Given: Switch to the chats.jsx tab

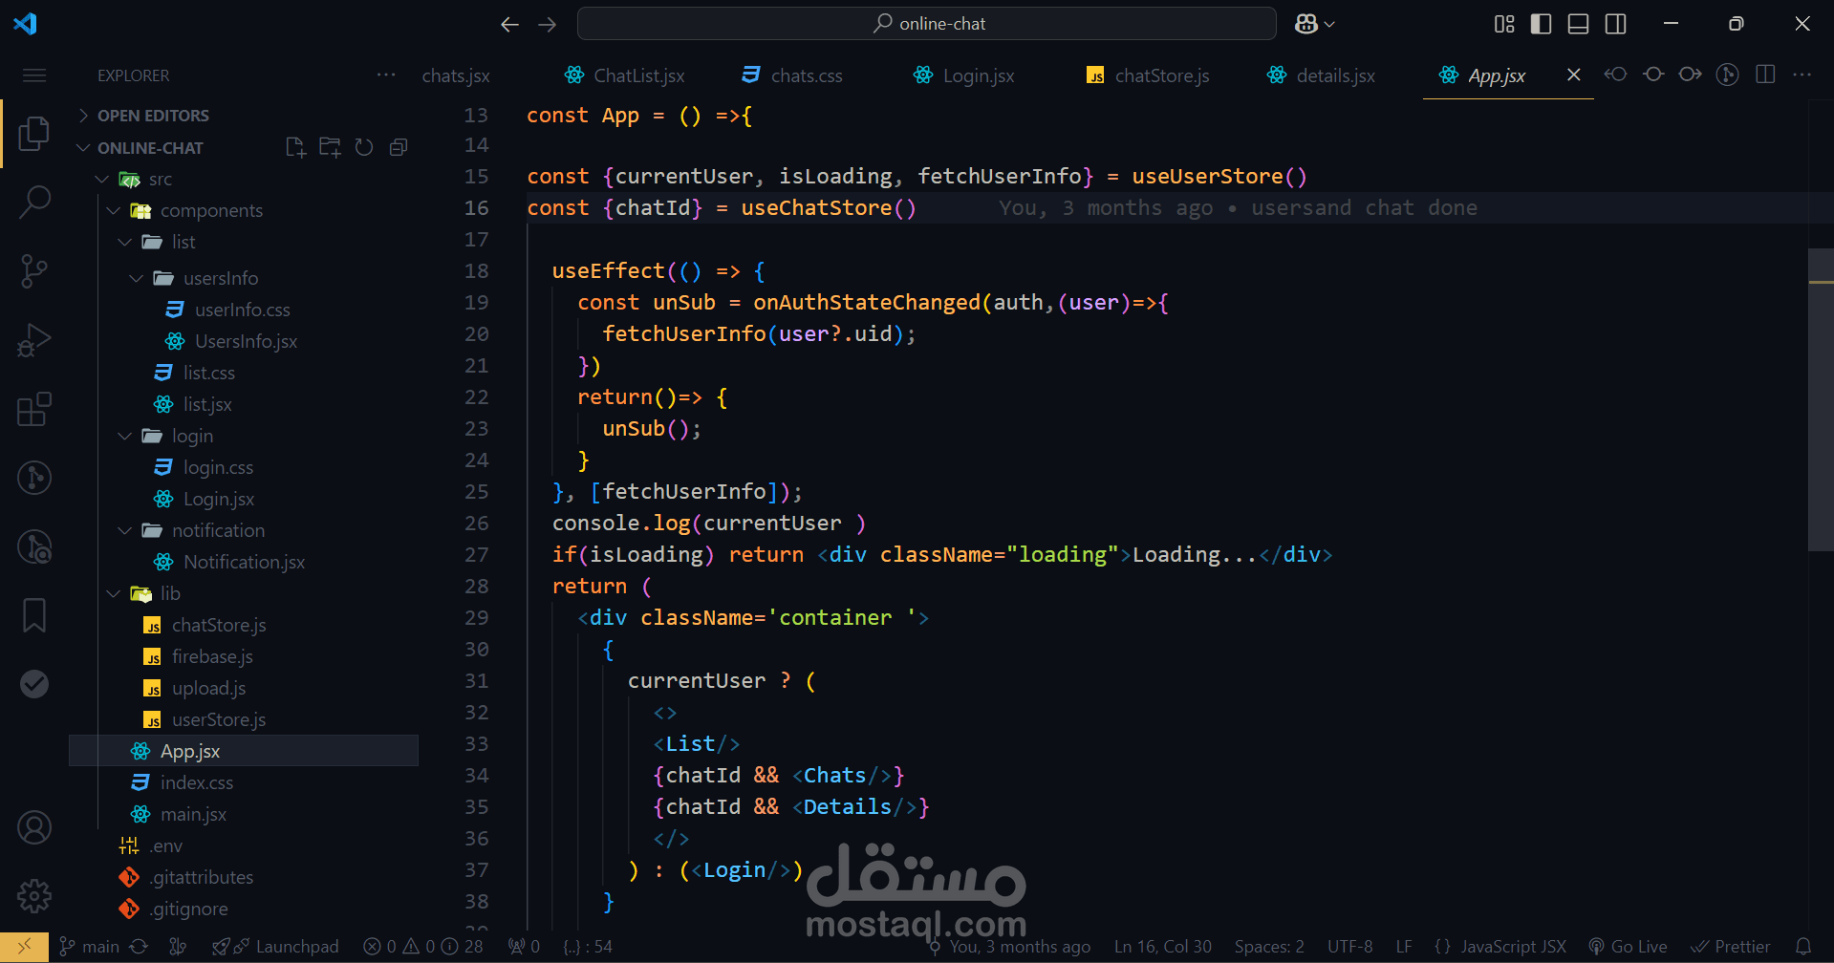Looking at the screenshot, I should [x=456, y=76].
